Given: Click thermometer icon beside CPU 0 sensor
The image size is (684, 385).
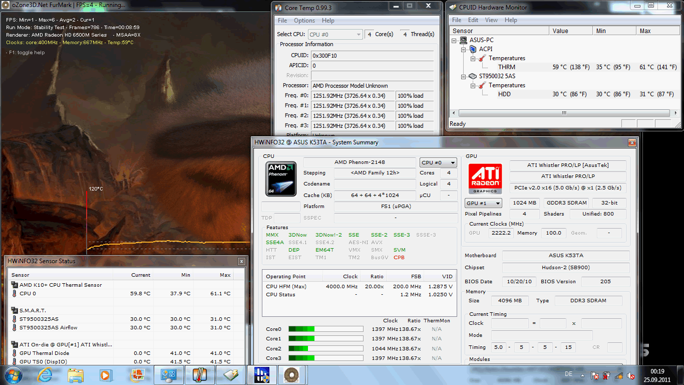Looking at the screenshot, I should [15, 293].
